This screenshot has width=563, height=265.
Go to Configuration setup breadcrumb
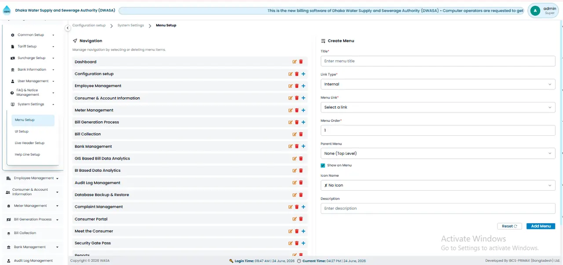click(x=89, y=25)
